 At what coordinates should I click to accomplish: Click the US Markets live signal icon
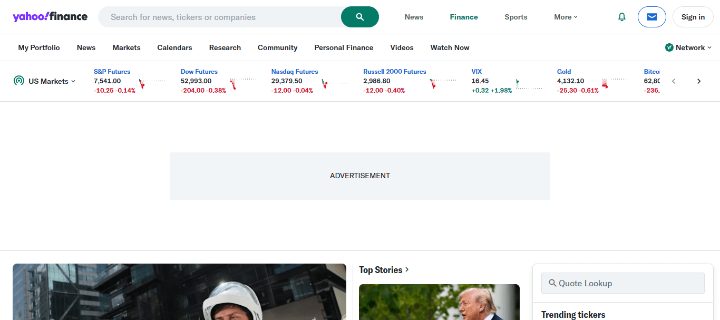pos(19,81)
